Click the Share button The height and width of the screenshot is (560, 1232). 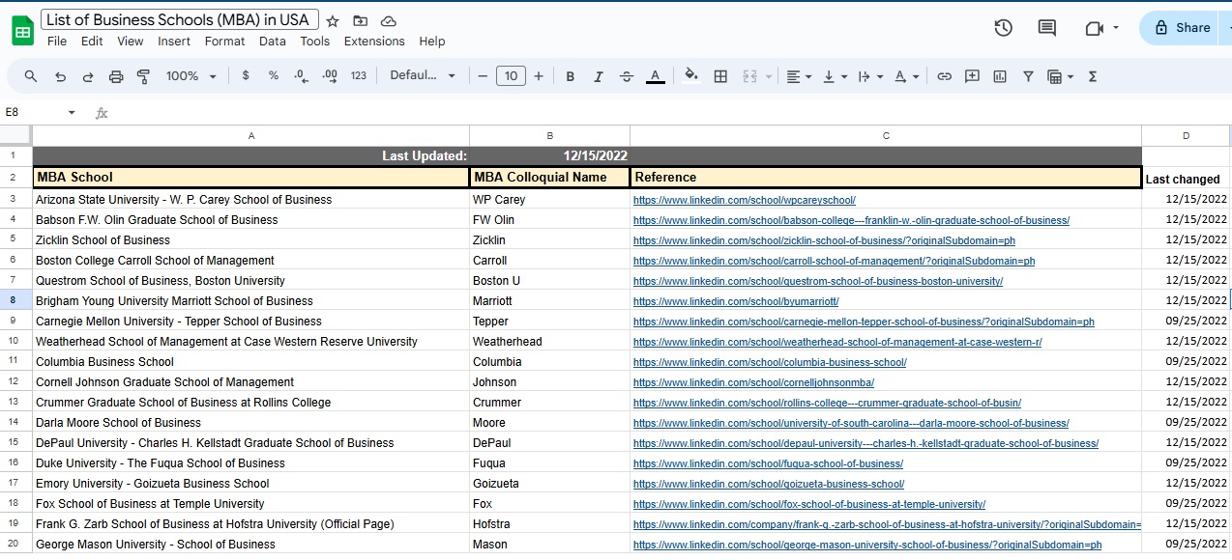pyautogui.click(x=1182, y=28)
